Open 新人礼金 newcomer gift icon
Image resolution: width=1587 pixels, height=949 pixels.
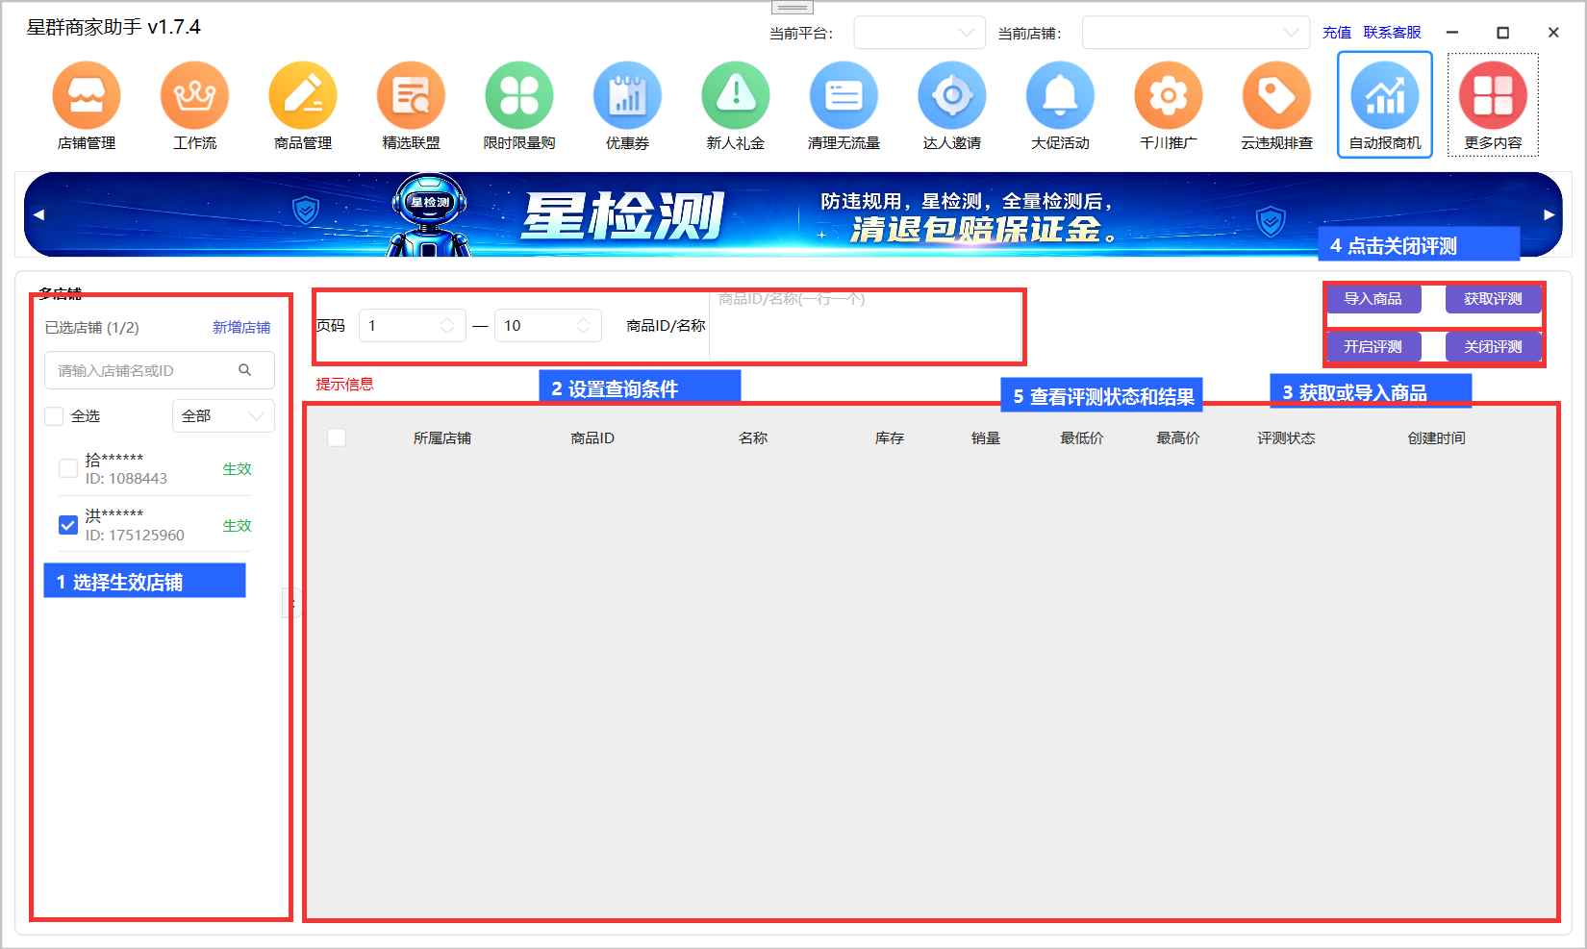coord(736,95)
